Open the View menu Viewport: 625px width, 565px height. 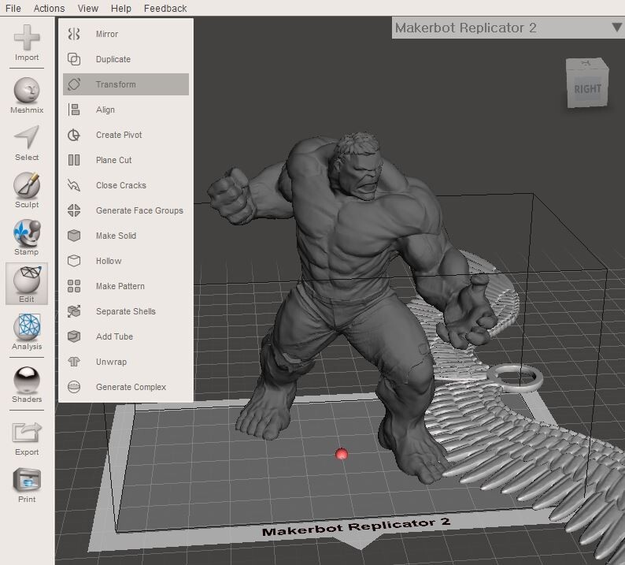(87, 8)
